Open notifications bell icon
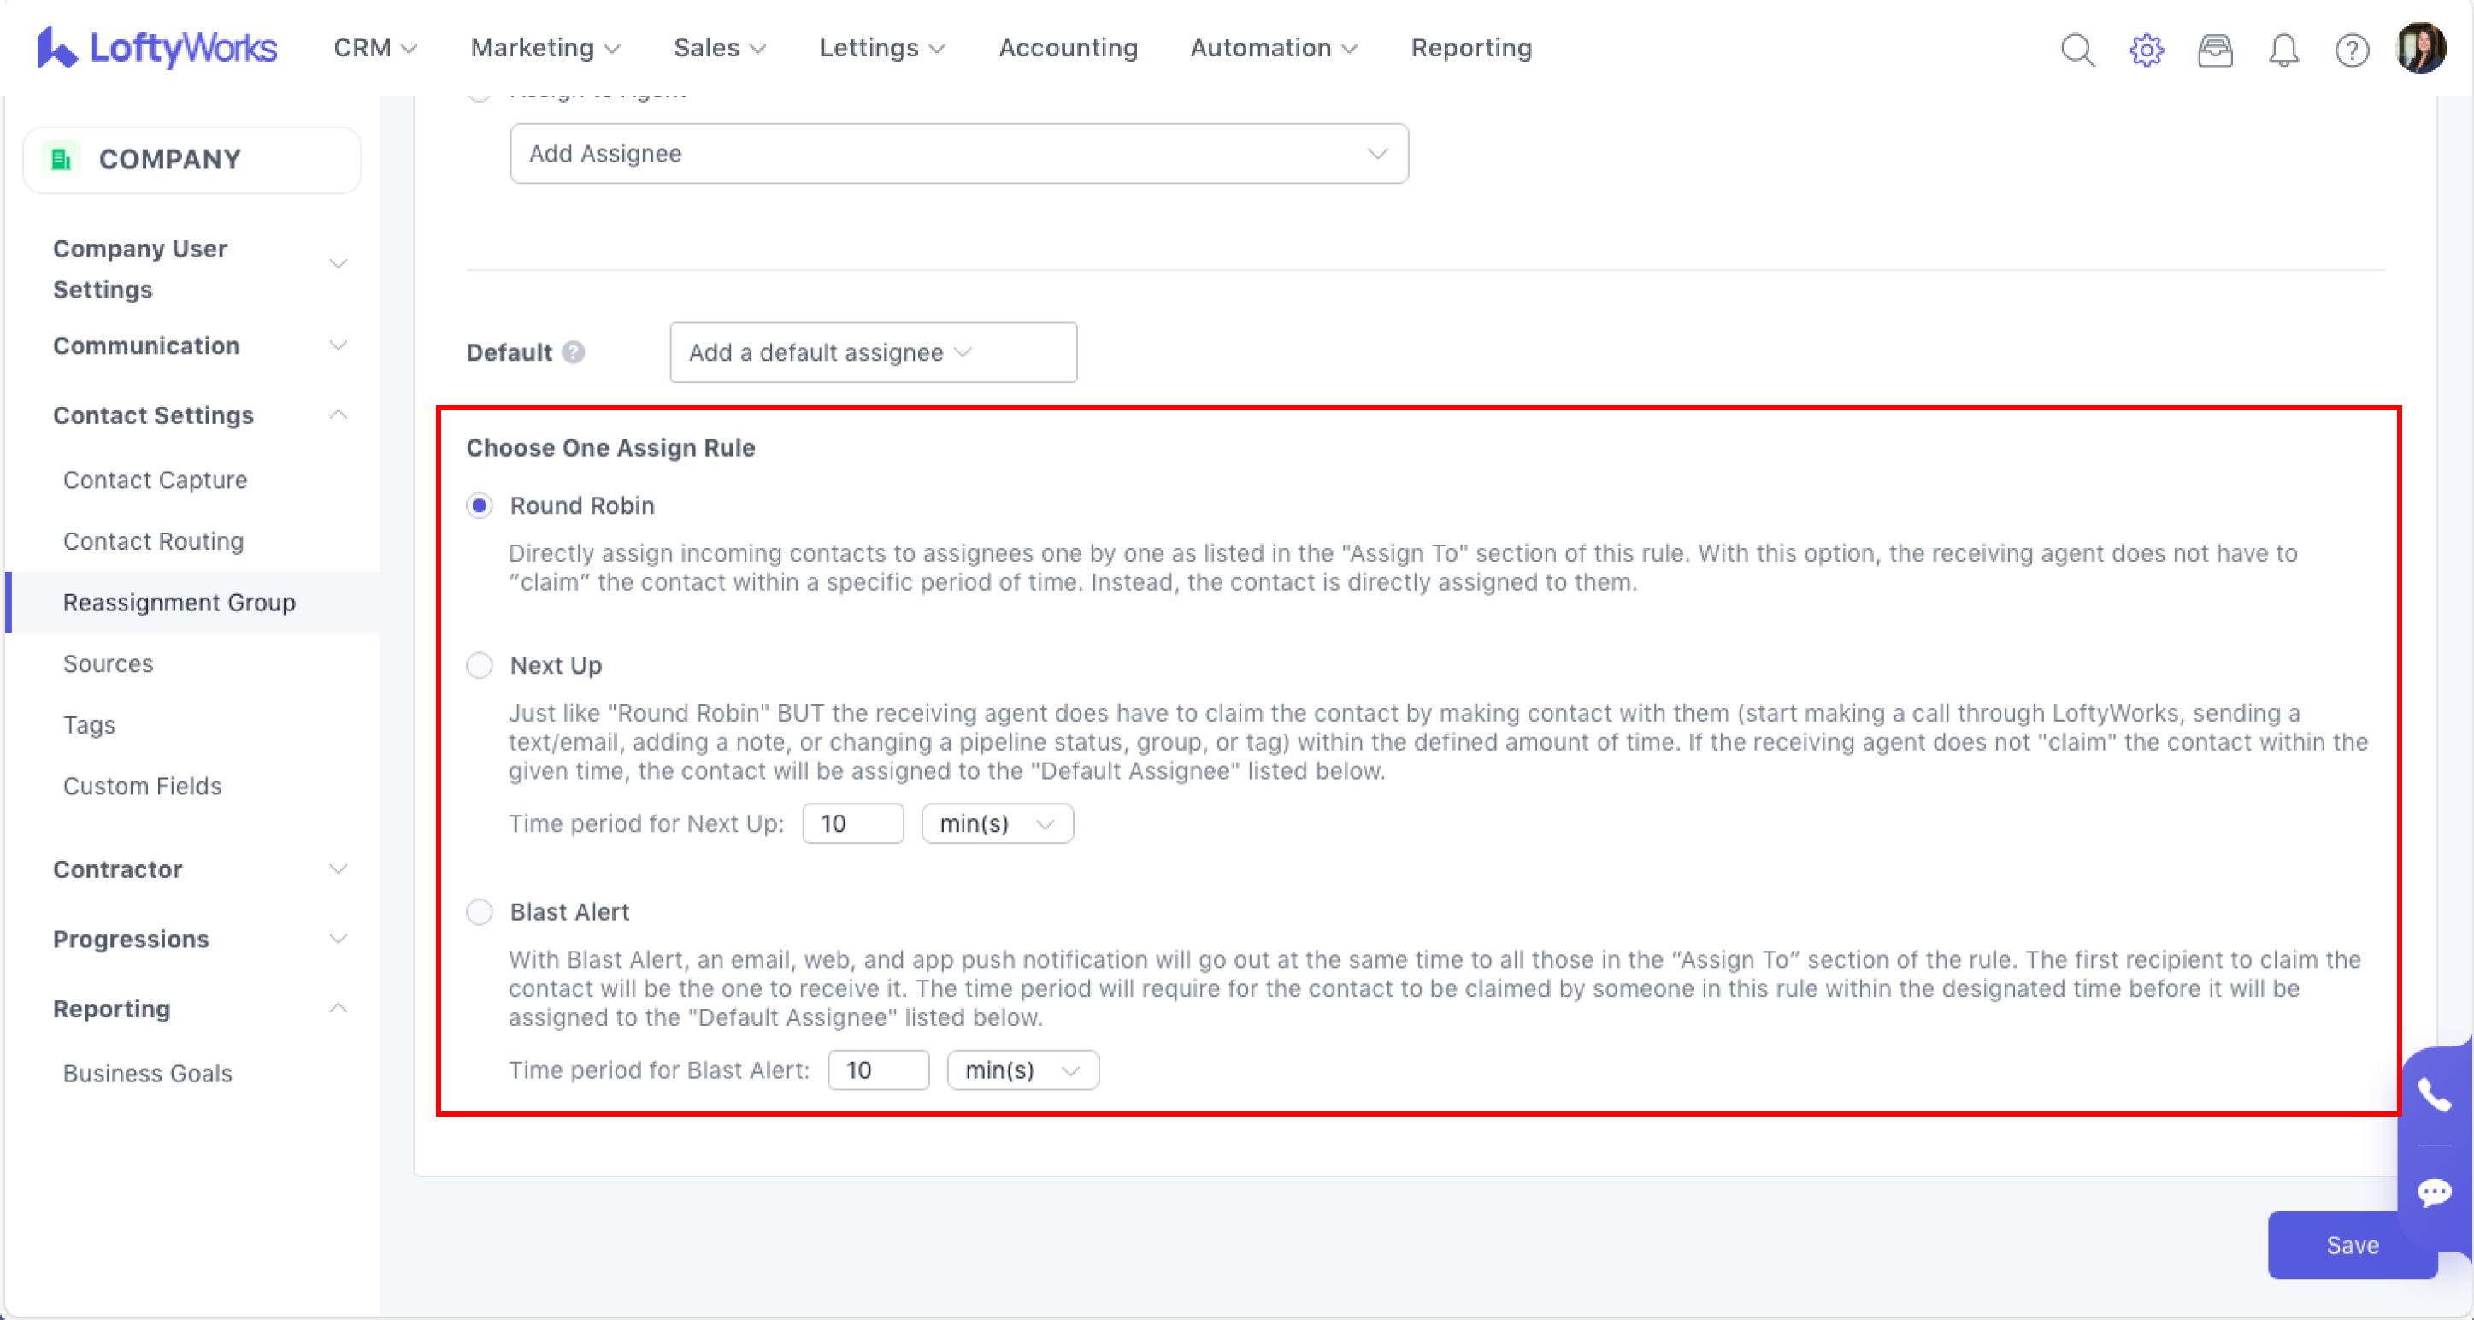Viewport: 2474px width, 1320px height. [2283, 49]
